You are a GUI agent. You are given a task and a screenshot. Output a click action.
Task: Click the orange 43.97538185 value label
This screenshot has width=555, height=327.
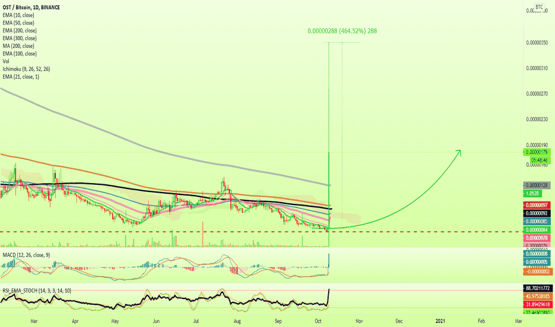click(538, 296)
